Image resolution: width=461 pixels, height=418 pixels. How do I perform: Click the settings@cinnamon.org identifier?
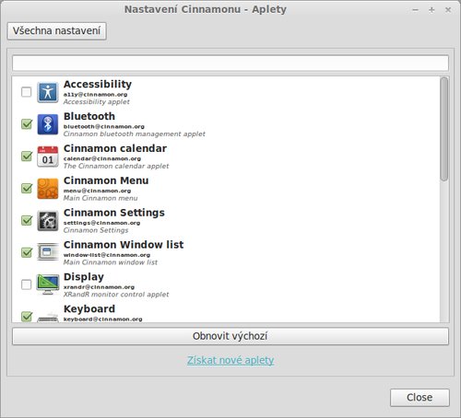[101, 223]
